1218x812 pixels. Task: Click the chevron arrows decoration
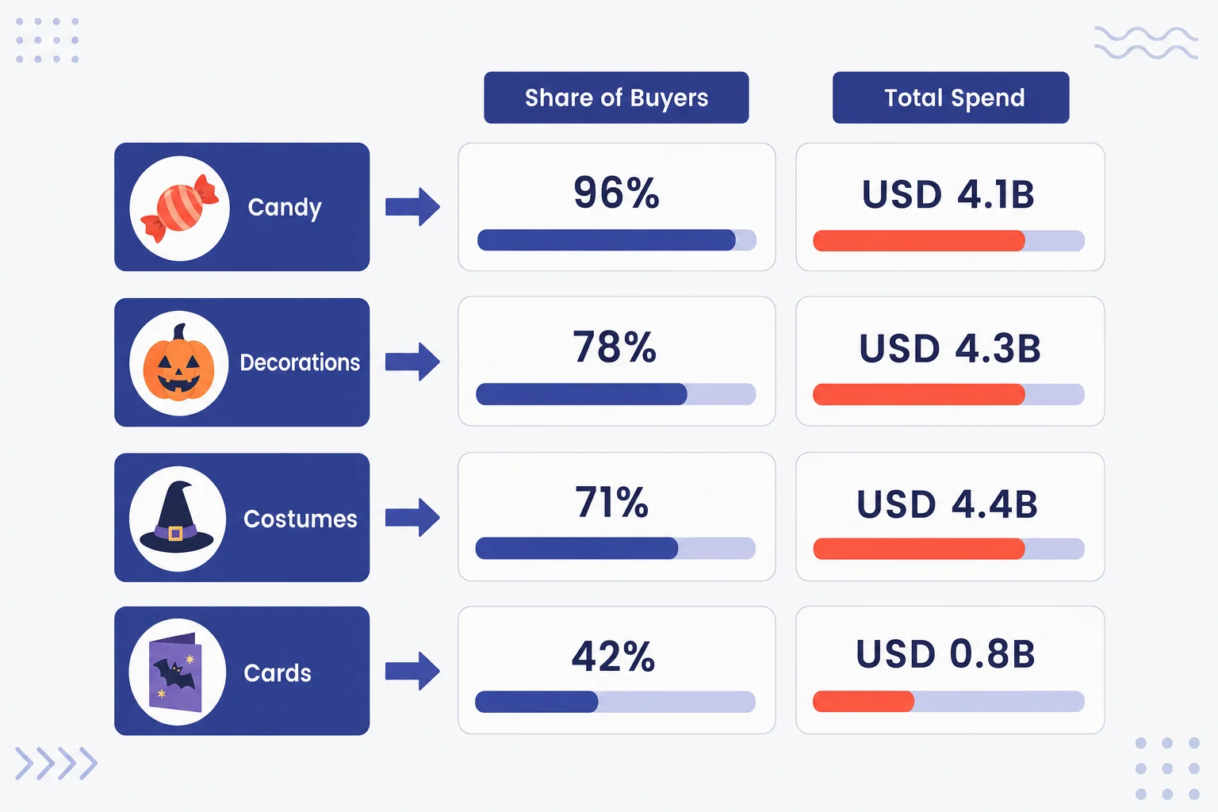56,764
